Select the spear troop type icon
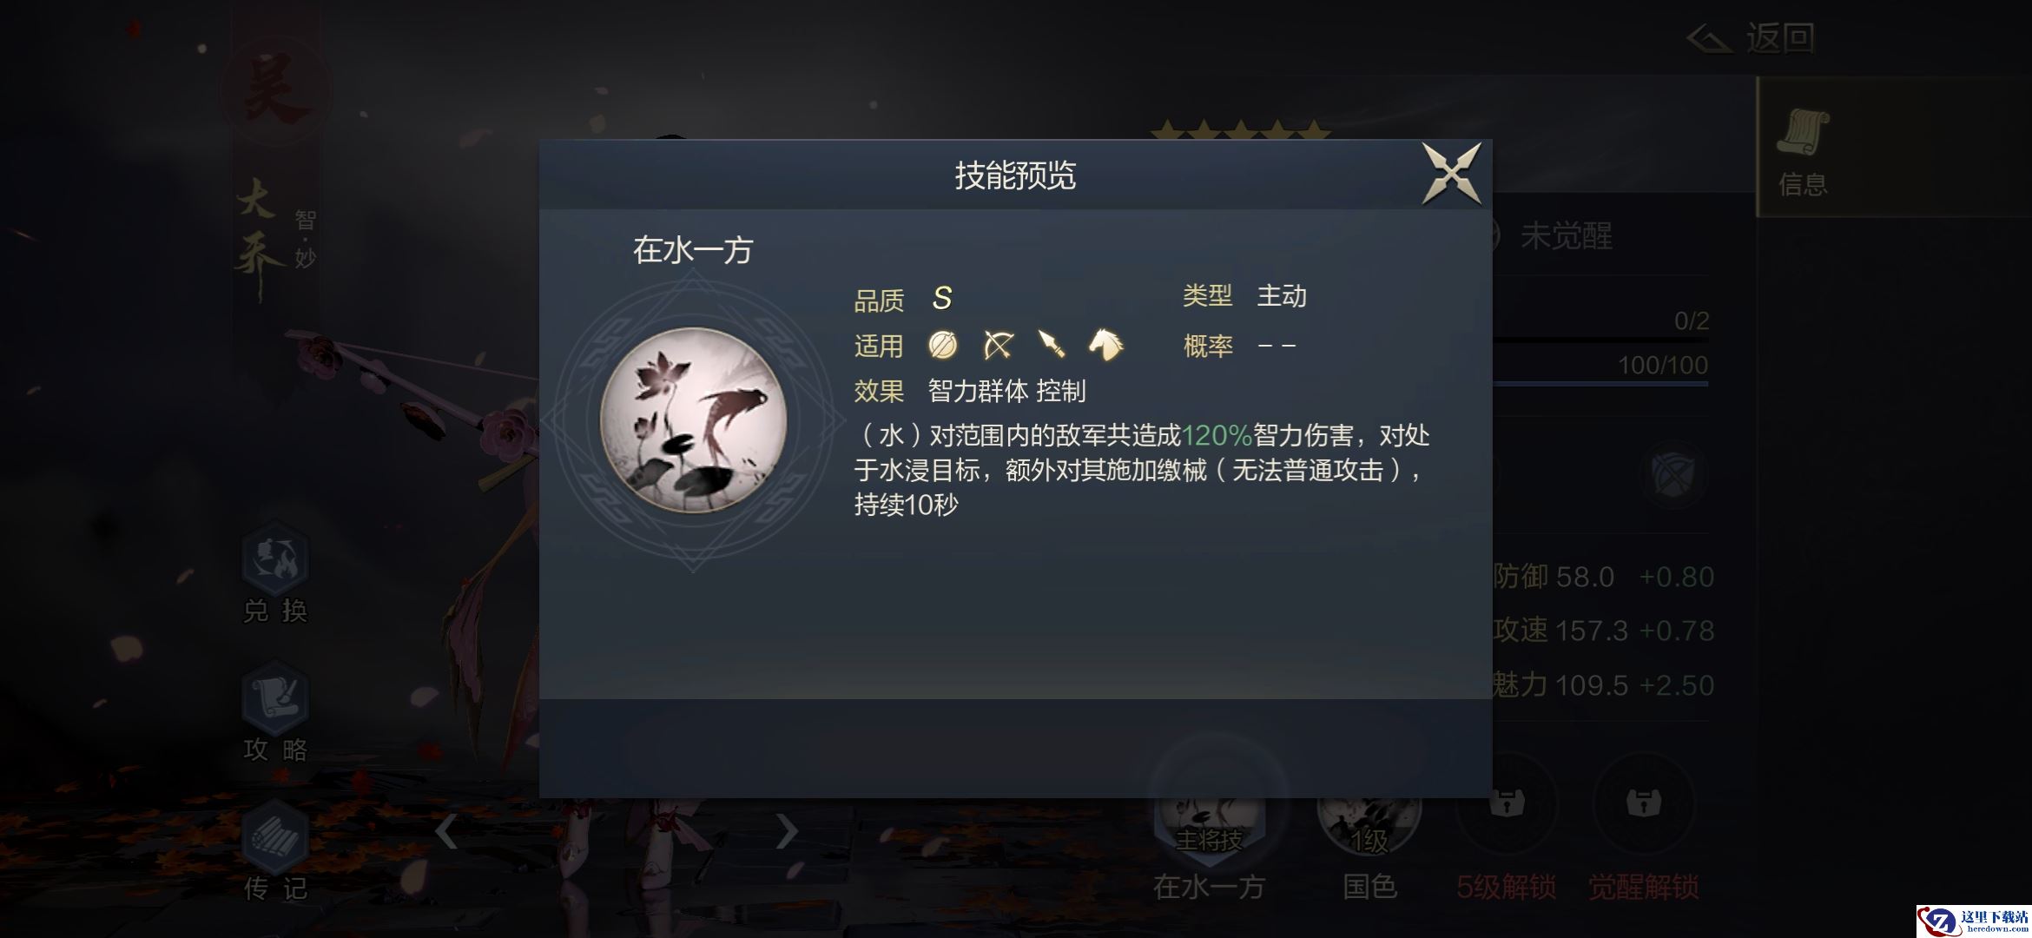The image size is (2032, 938). [1052, 345]
